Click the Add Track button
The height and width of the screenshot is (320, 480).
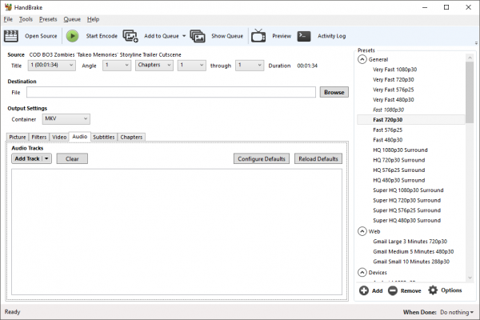tap(27, 158)
